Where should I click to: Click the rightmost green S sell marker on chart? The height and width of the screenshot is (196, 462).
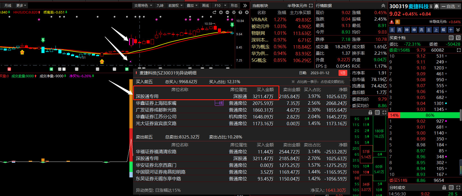pos(232,25)
